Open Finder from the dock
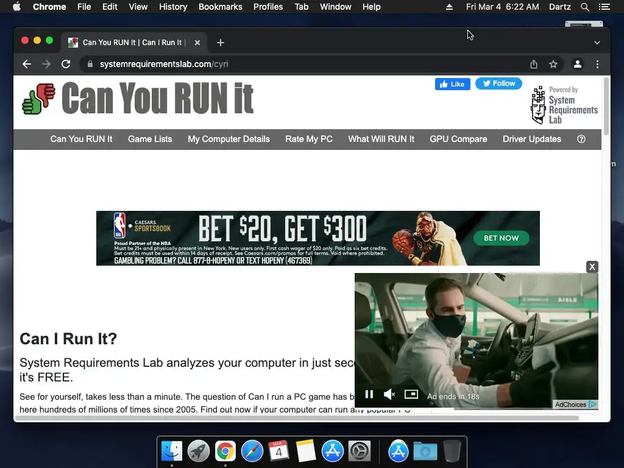This screenshot has width=624, height=468. 171,451
